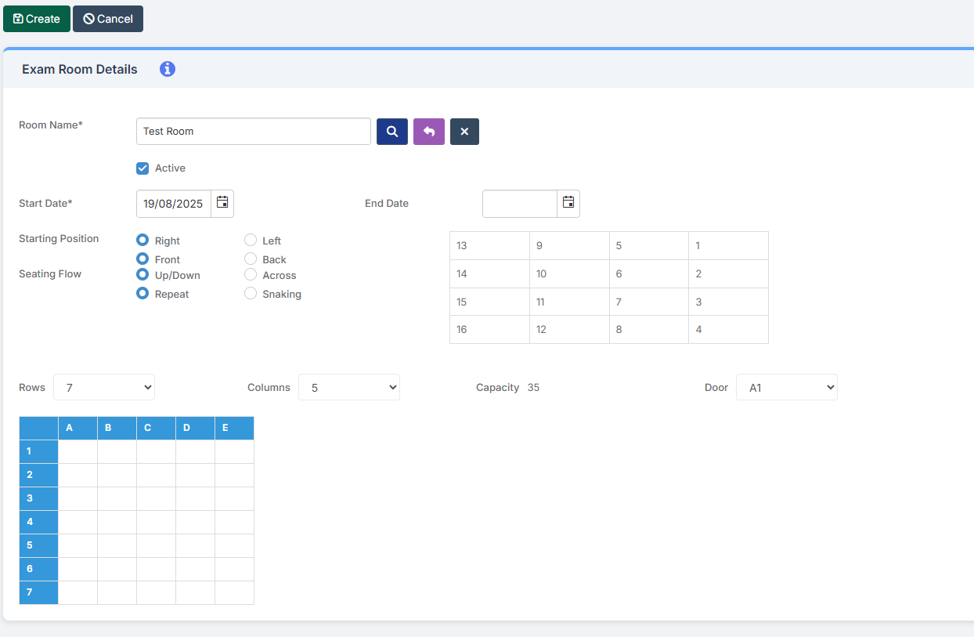Click into the Room Name text field
Screen dimensions: 974x637
pos(253,132)
